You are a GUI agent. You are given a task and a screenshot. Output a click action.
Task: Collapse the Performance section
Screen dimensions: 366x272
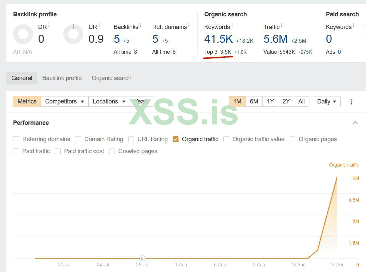click(x=355, y=122)
